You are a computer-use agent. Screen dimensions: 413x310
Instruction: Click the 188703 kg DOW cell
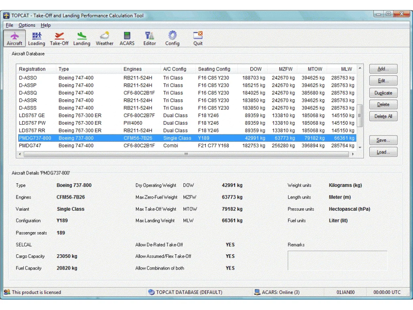[254, 78]
